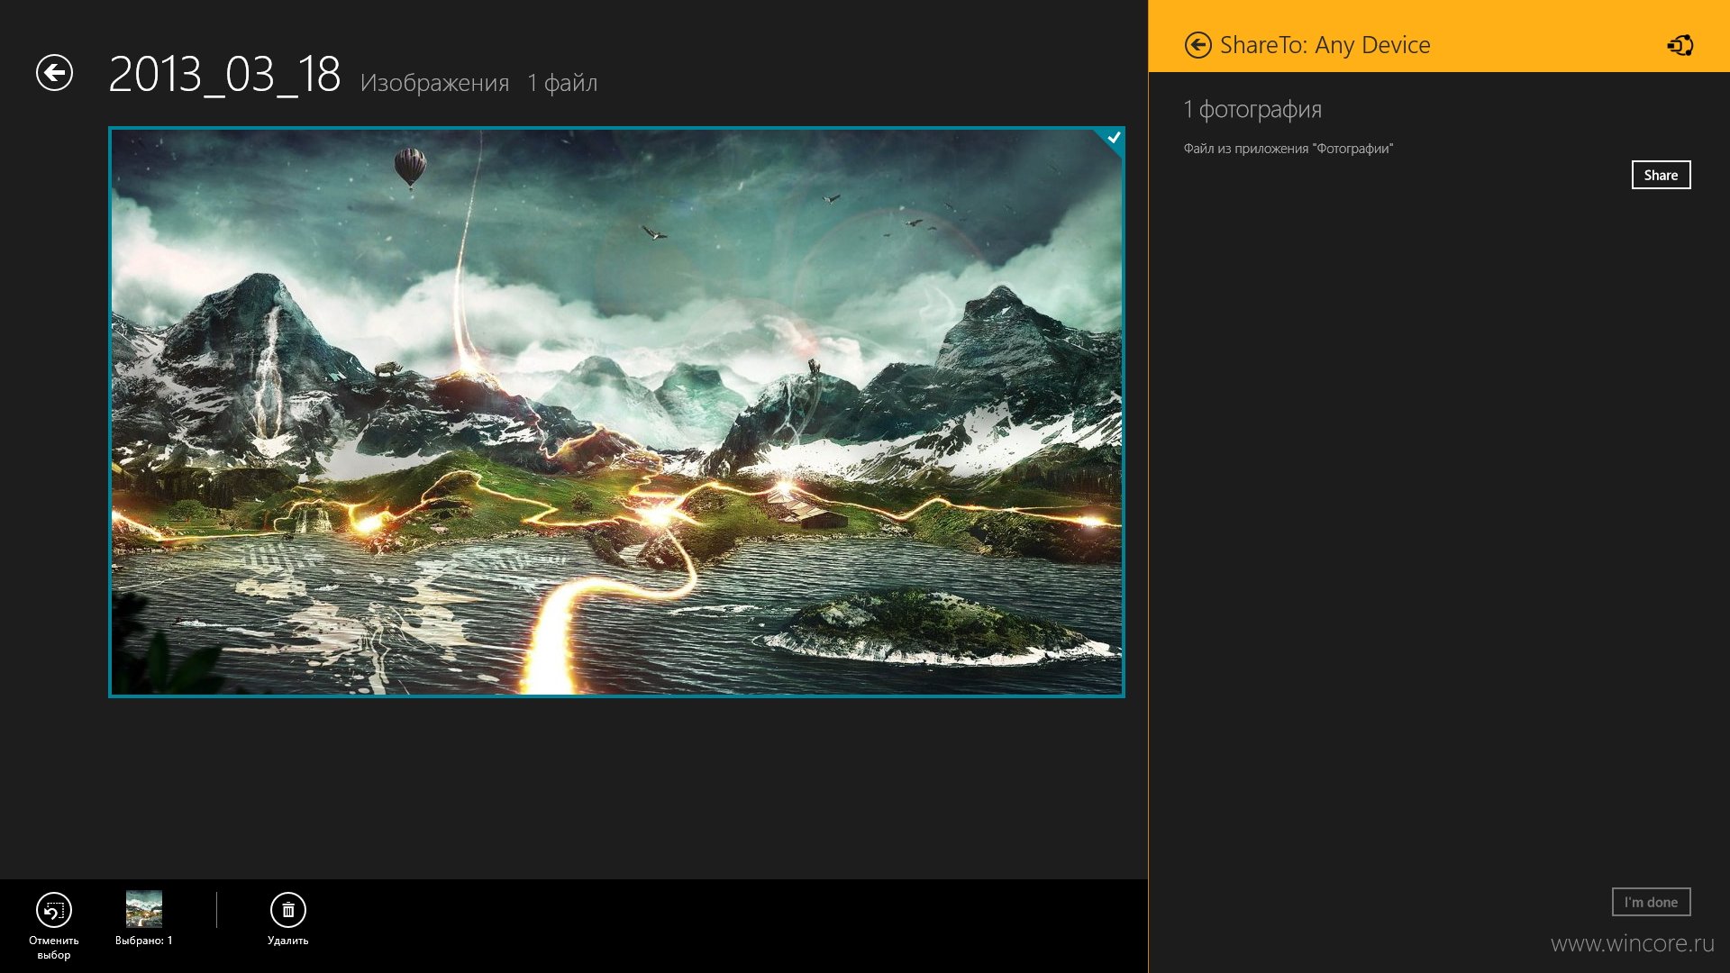Click the I'm done button
Image resolution: width=1730 pixels, height=973 pixels.
(1651, 902)
